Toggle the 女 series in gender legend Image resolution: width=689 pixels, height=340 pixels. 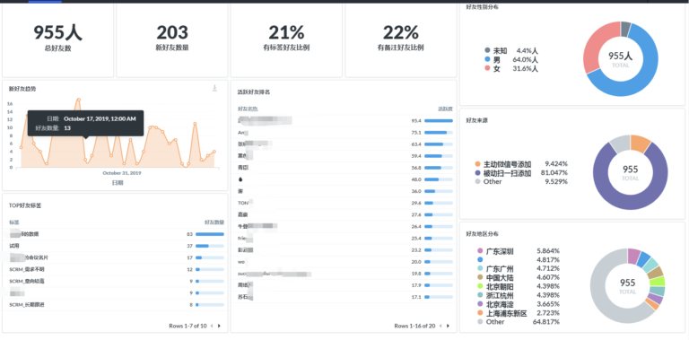[511, 68]
